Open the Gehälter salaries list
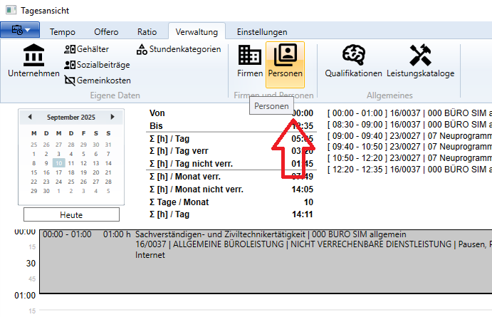Image resolution: width=492 pixels, height=317 pixels. point(87,49)
